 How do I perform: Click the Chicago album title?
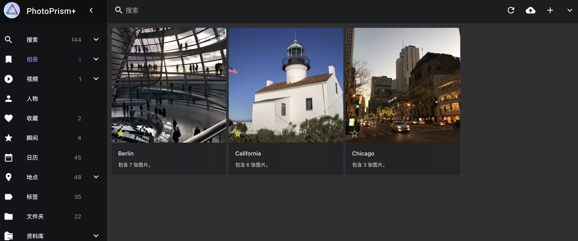363,153
